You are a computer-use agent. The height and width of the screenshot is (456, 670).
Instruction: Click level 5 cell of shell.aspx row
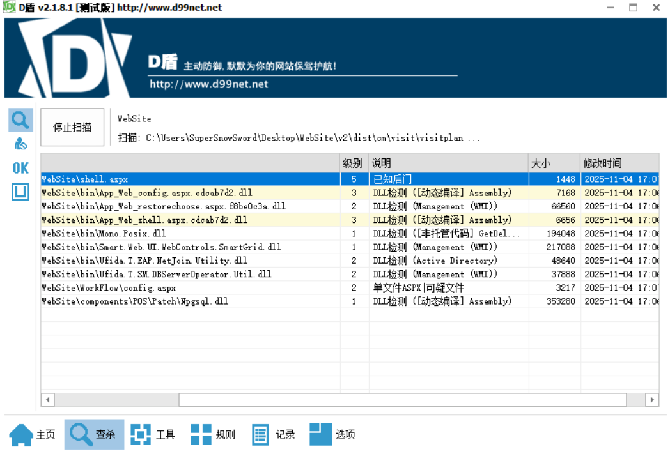pos(354,179)
